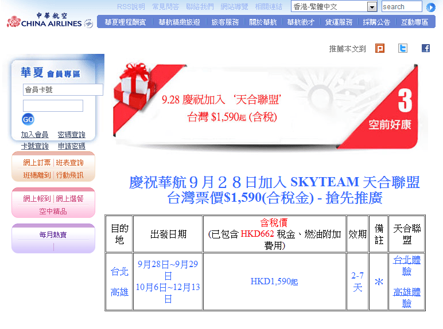Share page on Facebook icon
Viewport: 443px width, 329px height.
(426, 48)
